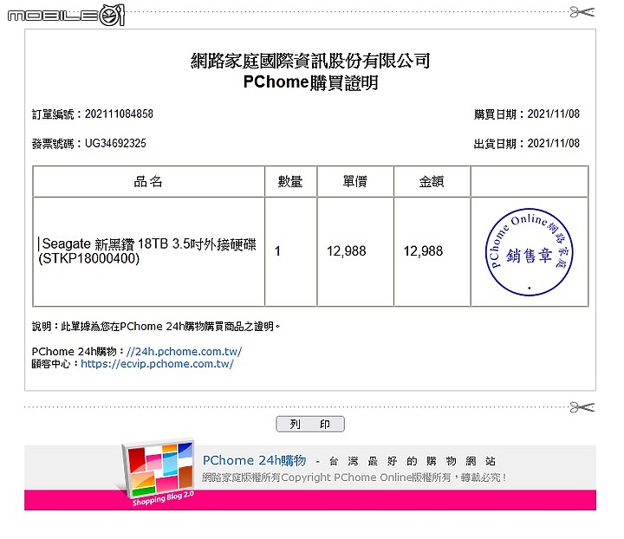This screenshot has height=539, width=624.
Task: Click the 品名 column header
Action: click(148, 181)
